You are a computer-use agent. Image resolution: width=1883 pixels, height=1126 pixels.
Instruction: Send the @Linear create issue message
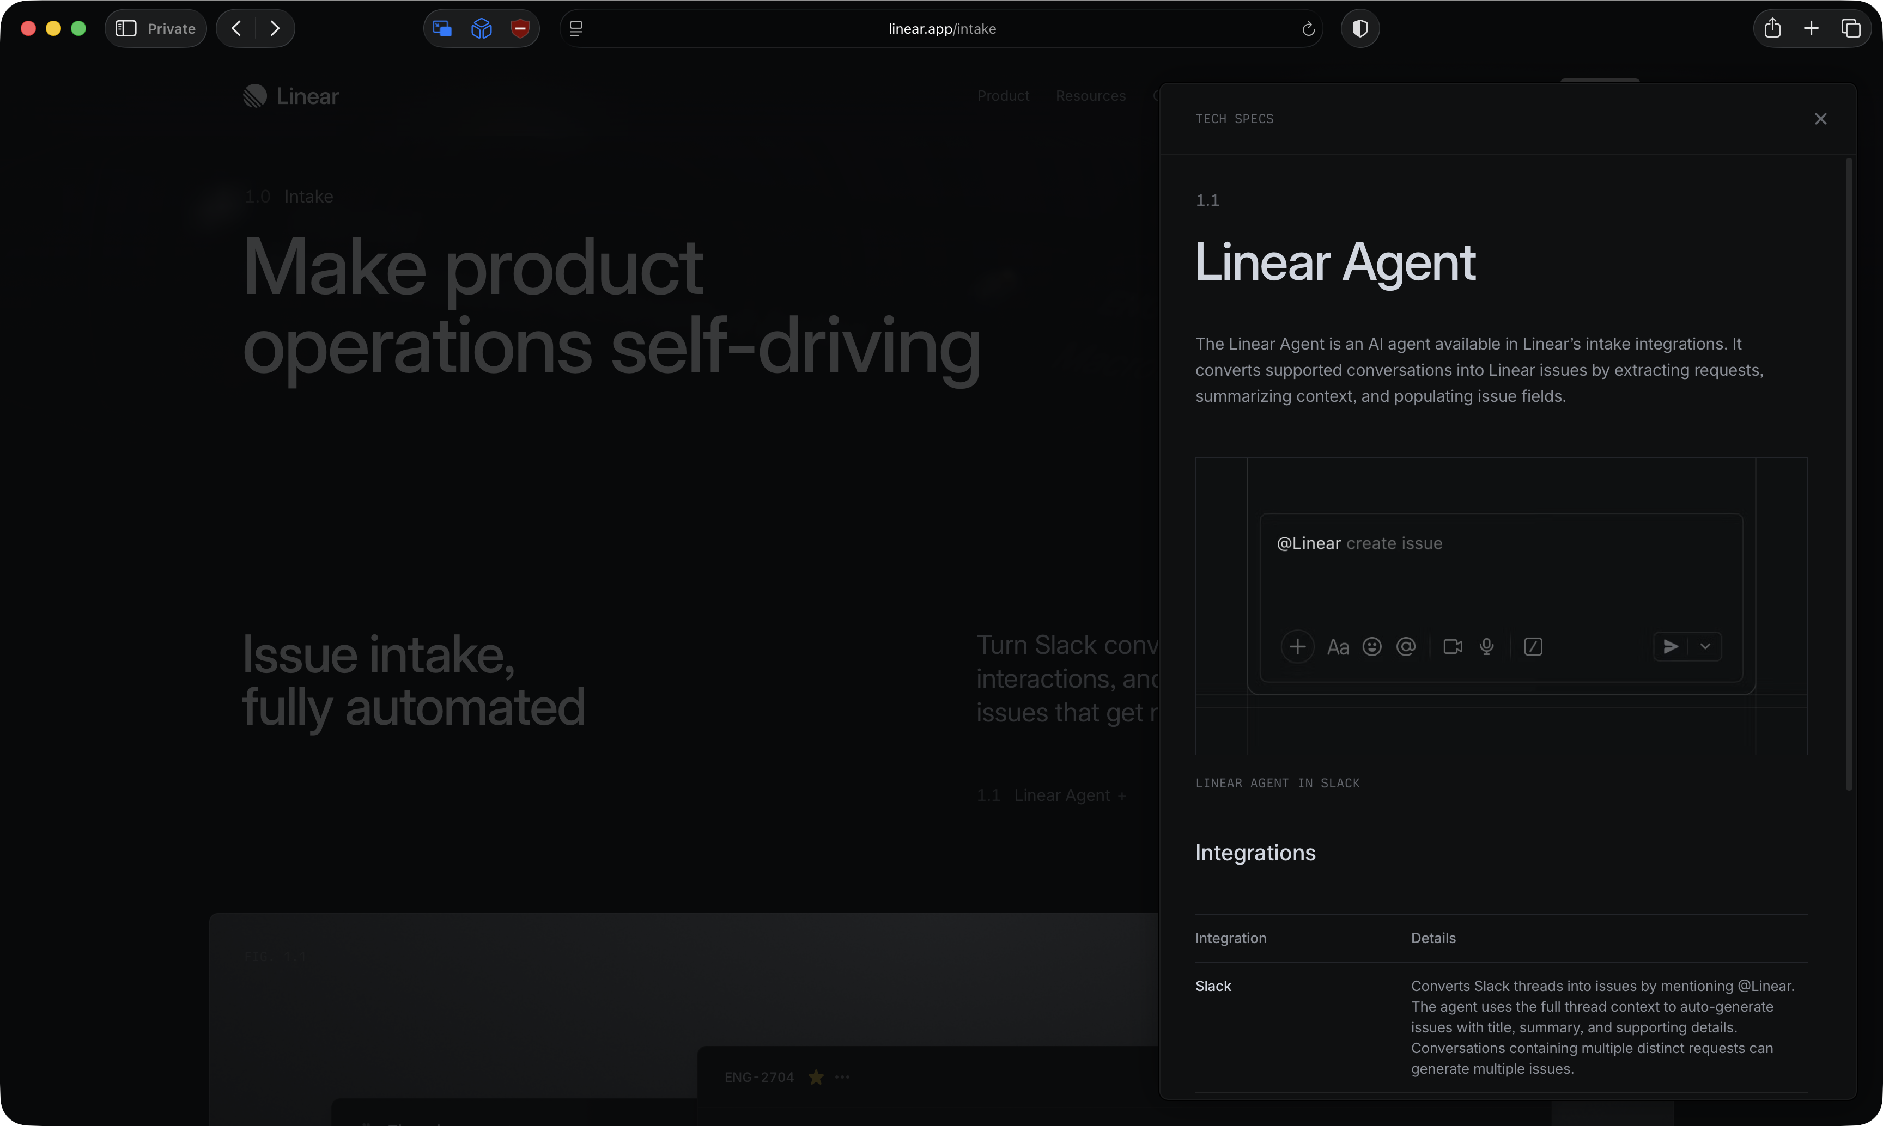coord(1671,646)
